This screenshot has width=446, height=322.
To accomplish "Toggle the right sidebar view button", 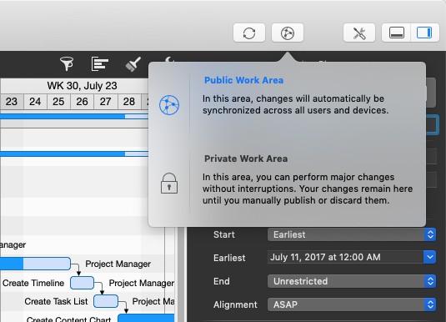I will click(424, 33).
